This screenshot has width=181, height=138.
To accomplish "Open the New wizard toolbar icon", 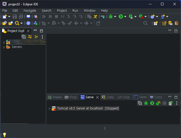I will pos(5,17).
